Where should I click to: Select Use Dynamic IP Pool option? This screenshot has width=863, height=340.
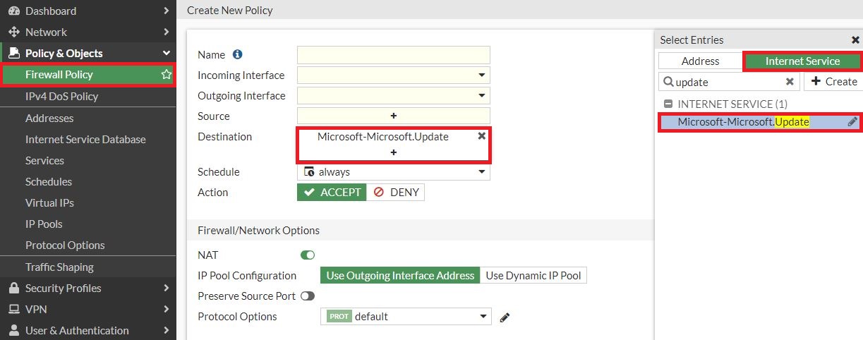pyautogui.click(x=533, y=275)
